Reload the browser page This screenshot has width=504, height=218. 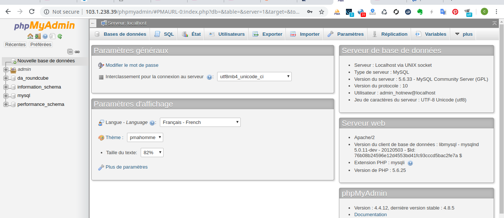pyautogui.click(x=32, y=12)
